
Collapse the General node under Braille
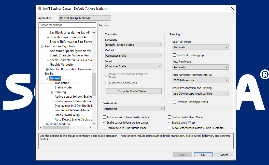[47, 79]
